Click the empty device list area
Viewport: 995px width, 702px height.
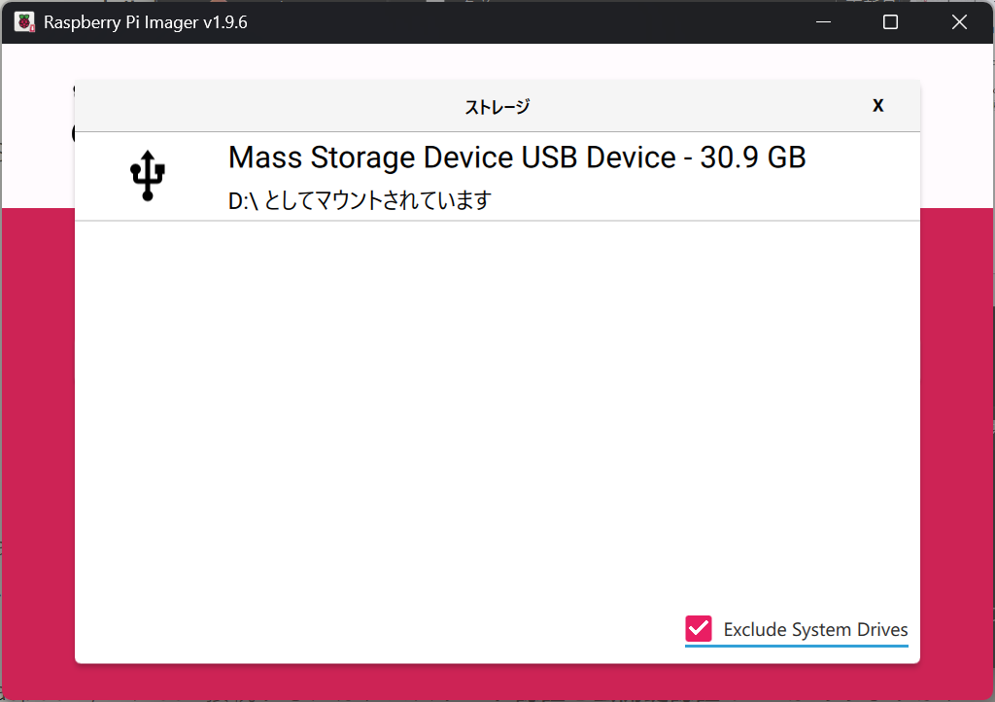point(497,408)
